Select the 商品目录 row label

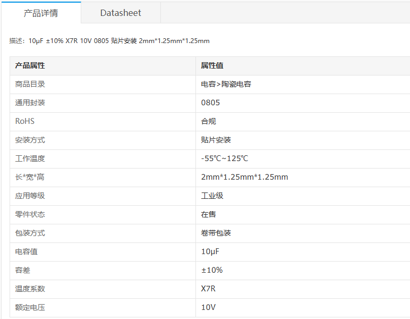click(30, 84)
